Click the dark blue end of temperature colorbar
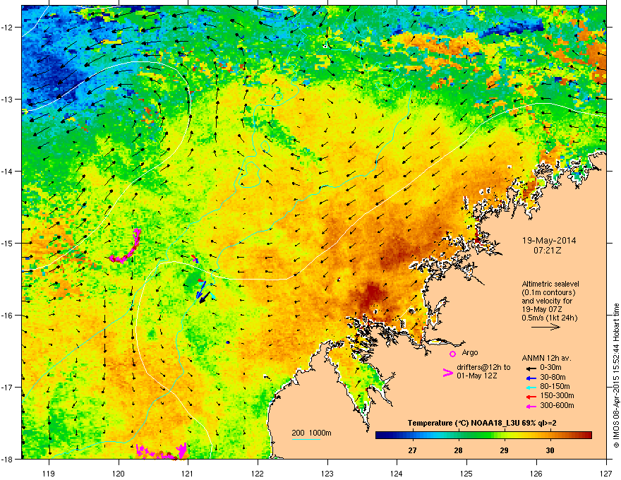The height and width of the screenshot is (480, 621). (x=380, y=436)
